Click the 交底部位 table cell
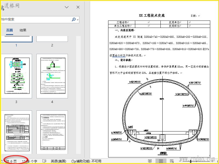 174,26
